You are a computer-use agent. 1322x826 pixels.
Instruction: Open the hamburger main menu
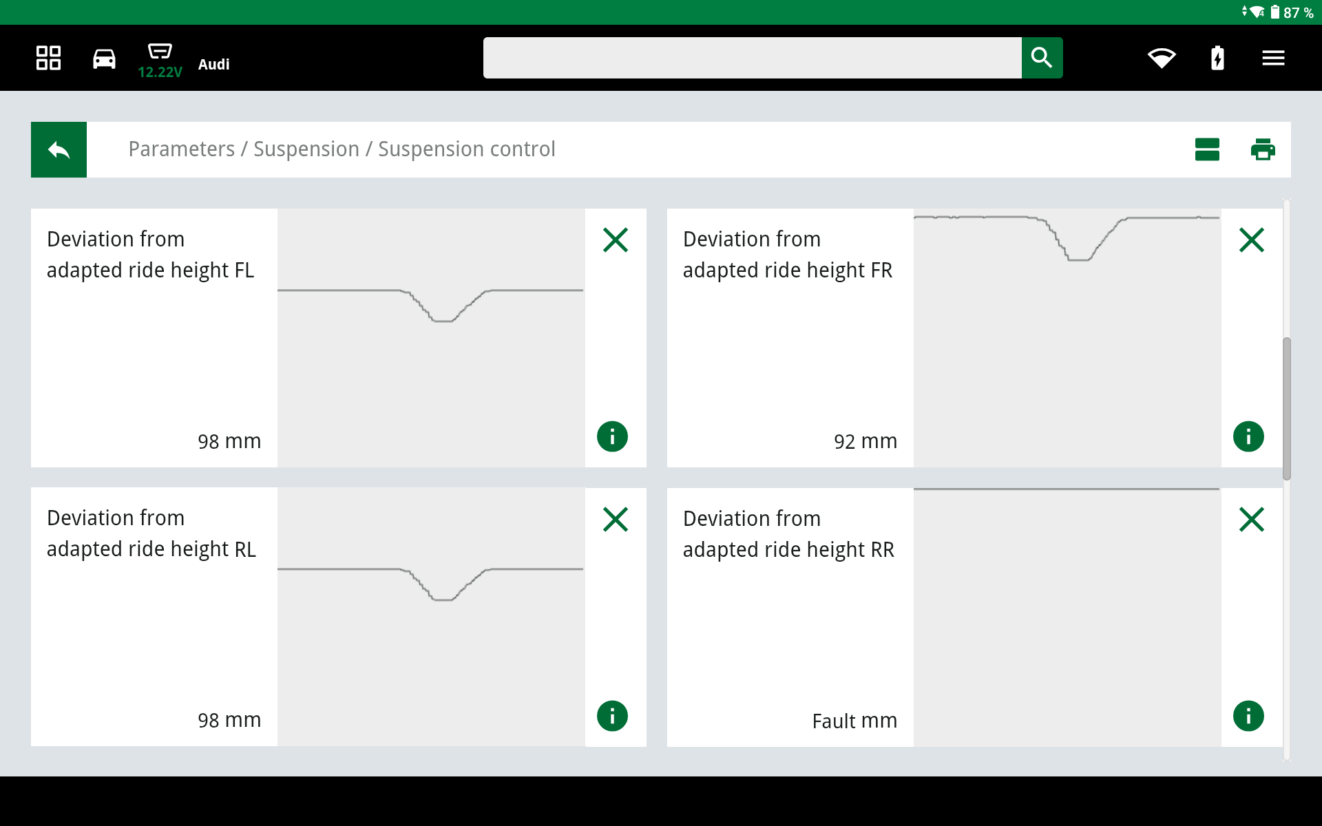point(1273,59)
